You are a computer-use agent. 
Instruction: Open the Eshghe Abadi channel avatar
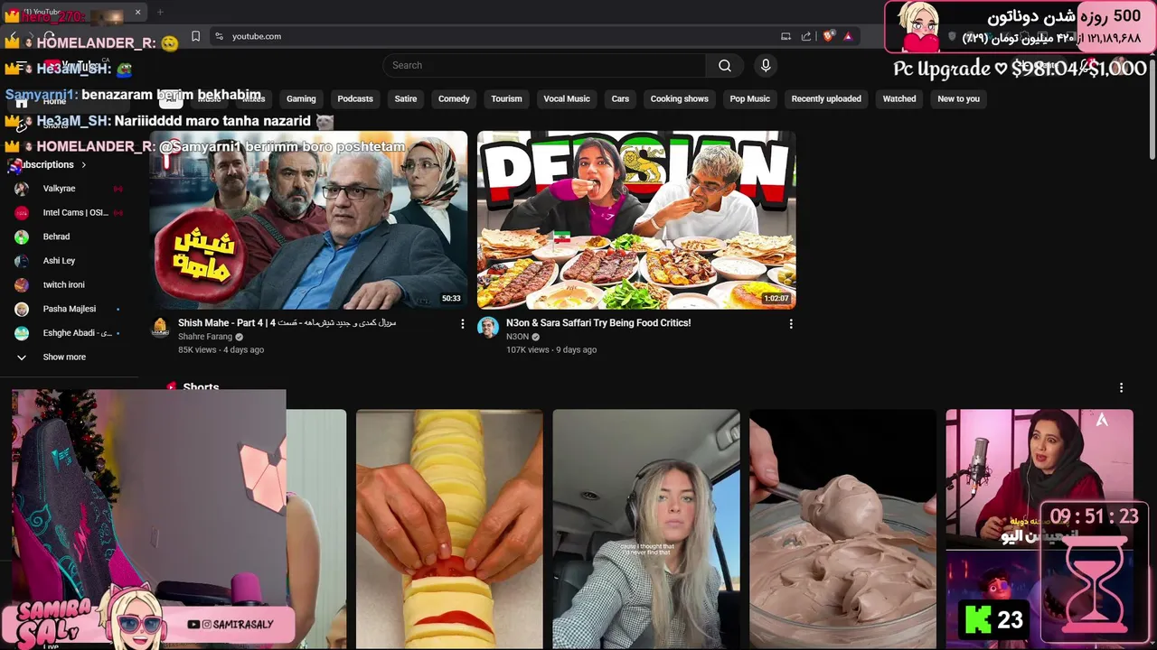tap(22, 333)
